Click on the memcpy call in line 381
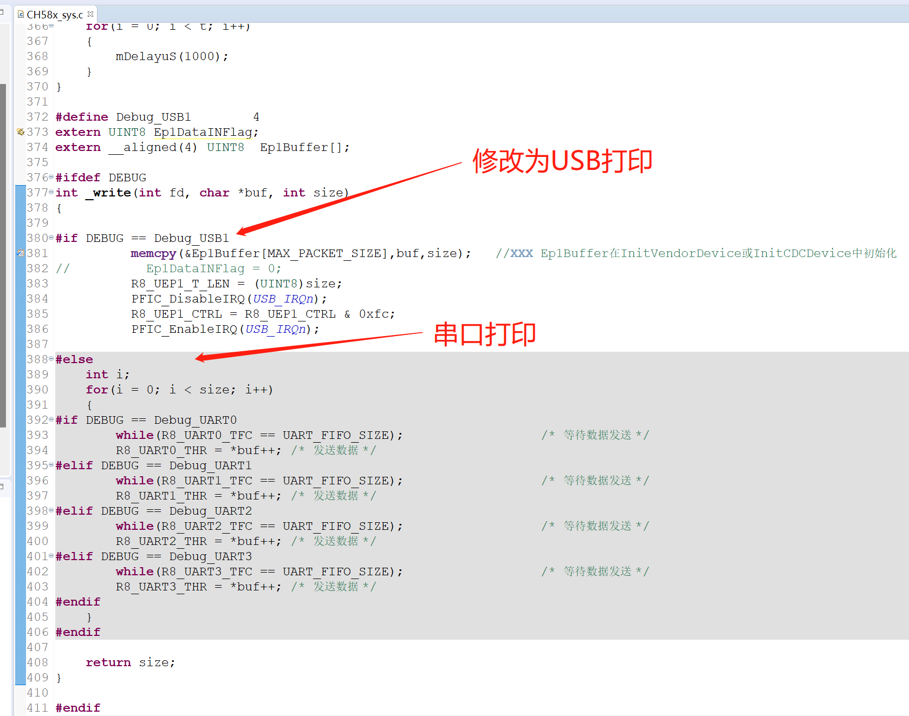The image size is (909, 716). [153, 253]
